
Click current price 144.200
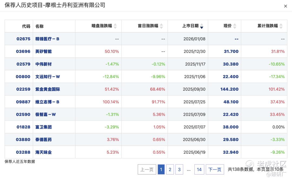[x=230, y=89]
